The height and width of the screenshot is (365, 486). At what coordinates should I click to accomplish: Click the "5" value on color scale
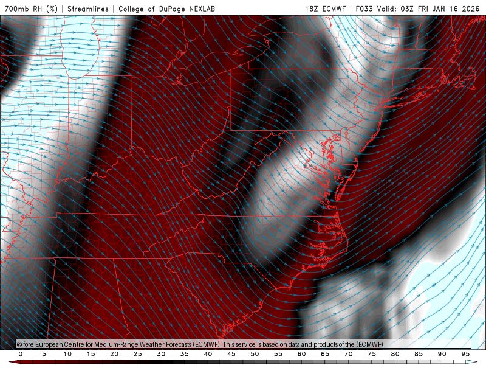tap(44, 354)
